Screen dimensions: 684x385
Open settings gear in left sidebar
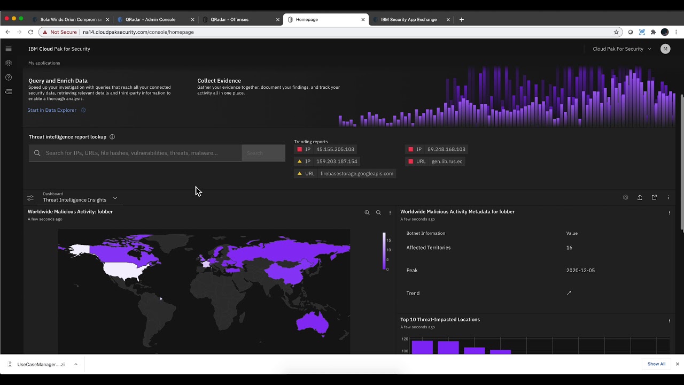(x=9, y=63)
